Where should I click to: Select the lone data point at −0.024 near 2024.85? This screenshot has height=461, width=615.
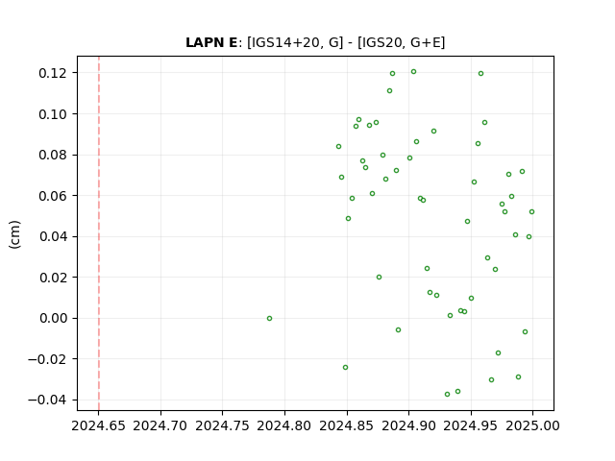345,367
